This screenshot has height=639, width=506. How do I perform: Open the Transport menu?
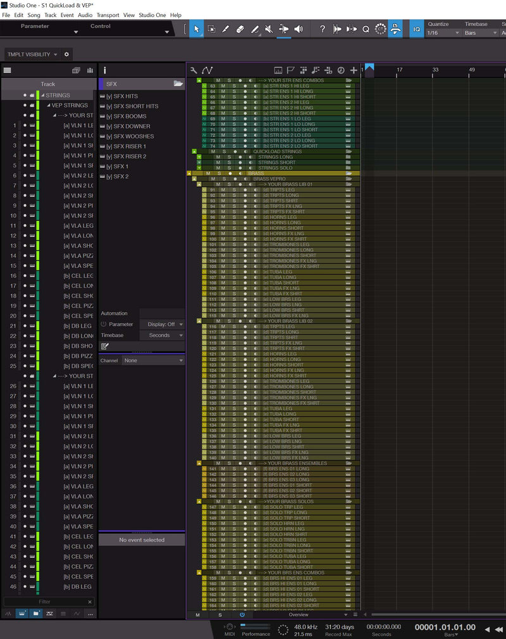tap(108, 15)
